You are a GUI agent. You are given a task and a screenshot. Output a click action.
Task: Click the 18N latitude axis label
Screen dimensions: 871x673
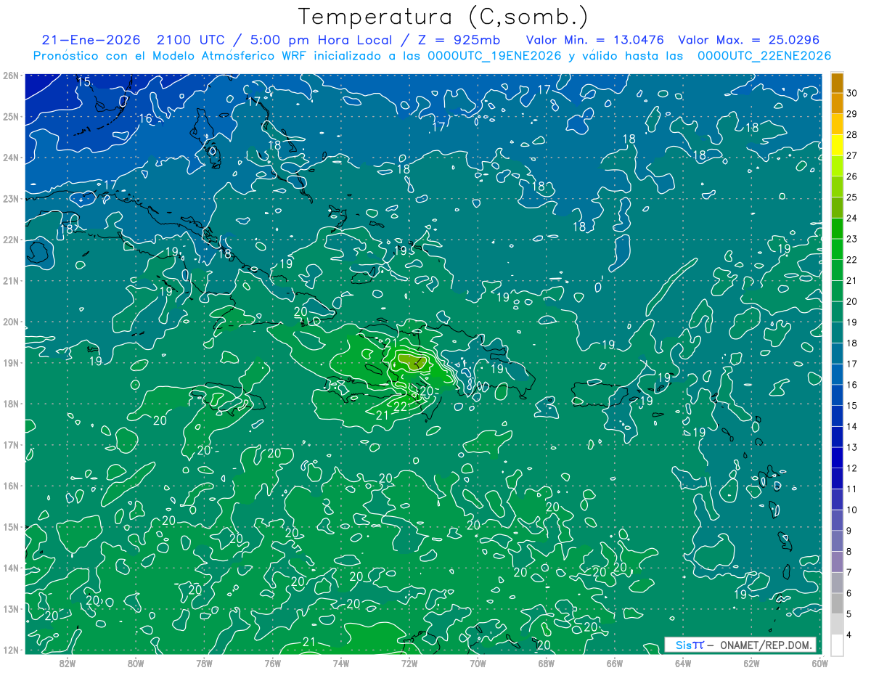pos(11,404)
